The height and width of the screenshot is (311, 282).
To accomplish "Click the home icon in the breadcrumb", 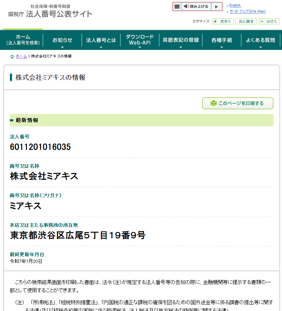I will pos(12,57).
